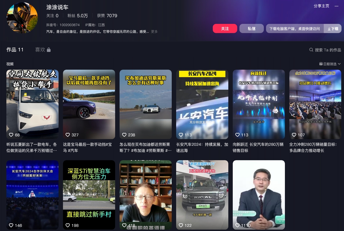Click the 关注 0 following count
The height and width of the screenshot is (231, 344).
[x=52, y=16]
